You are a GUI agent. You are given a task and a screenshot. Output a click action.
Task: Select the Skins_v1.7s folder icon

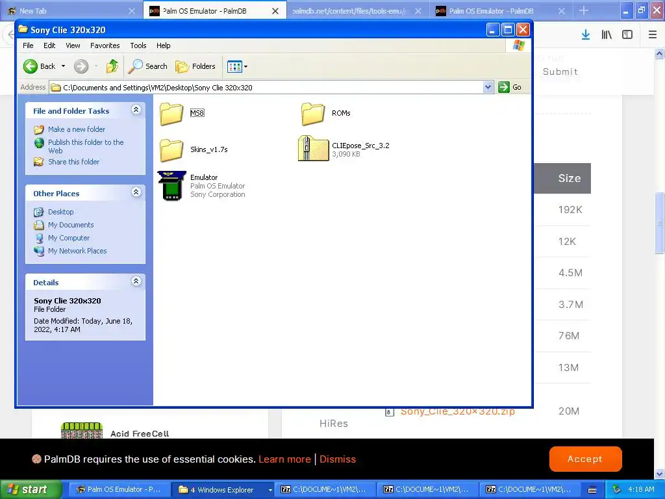point(171,150)
